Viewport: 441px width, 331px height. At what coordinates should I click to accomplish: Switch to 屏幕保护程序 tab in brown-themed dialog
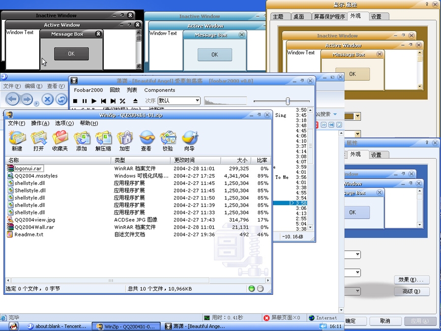[329, 17]
